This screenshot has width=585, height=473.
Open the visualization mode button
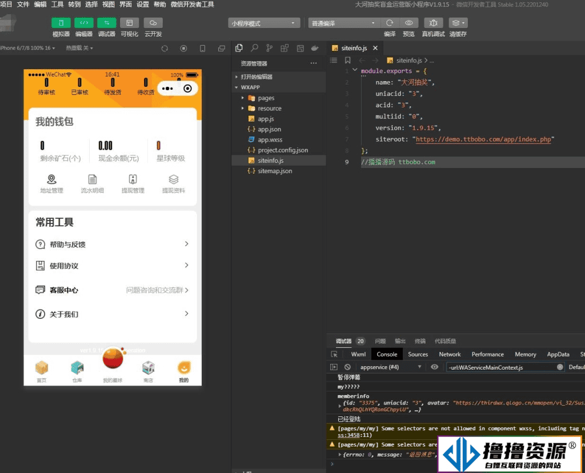(130, 23)
